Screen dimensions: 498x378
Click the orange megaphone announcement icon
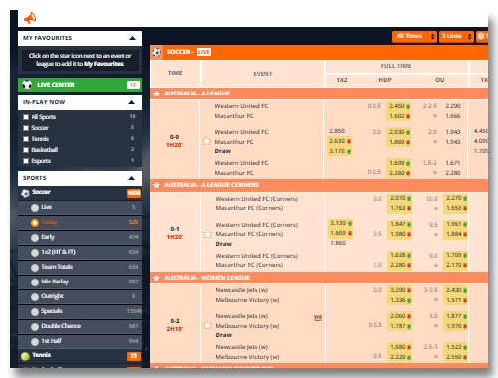click(x=30, y=18)
